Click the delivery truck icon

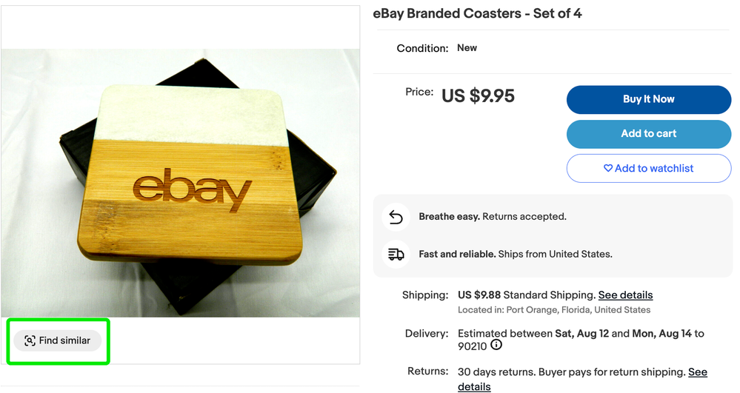click(x=396, y=255)
